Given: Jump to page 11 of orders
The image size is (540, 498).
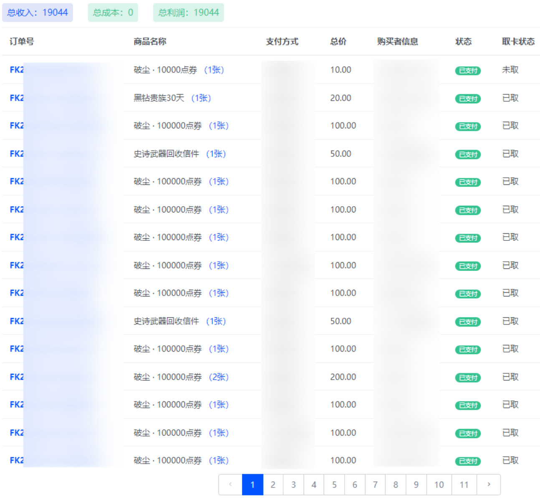Looking at the screenshot, I should pyautogui.click(x=464, y=484).
